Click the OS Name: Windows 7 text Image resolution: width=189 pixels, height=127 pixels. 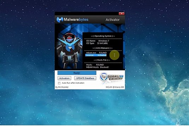pyautogui.click(x=98, y=41)
